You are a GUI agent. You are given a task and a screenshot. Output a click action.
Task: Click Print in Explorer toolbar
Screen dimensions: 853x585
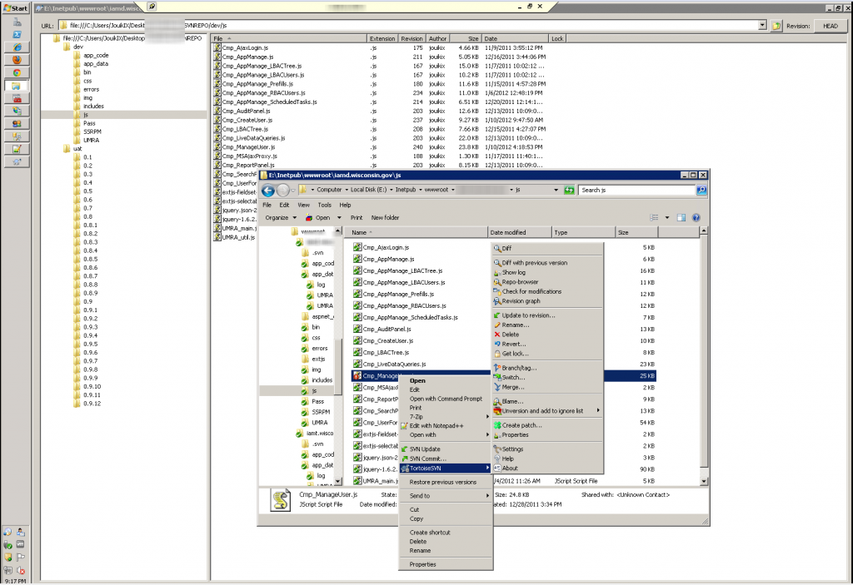click(357, 217)
